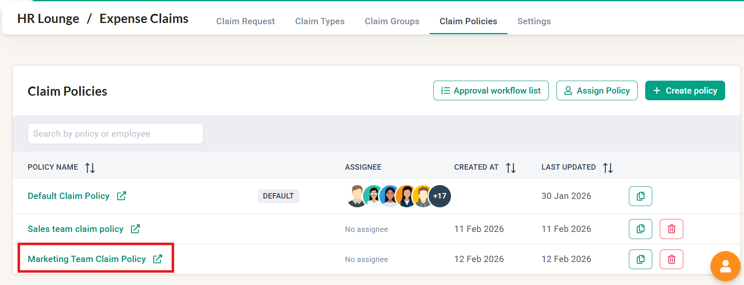Click the ASSIGNEE column header
This screenshot has width=744, height=285.
(x=363, y=167)
